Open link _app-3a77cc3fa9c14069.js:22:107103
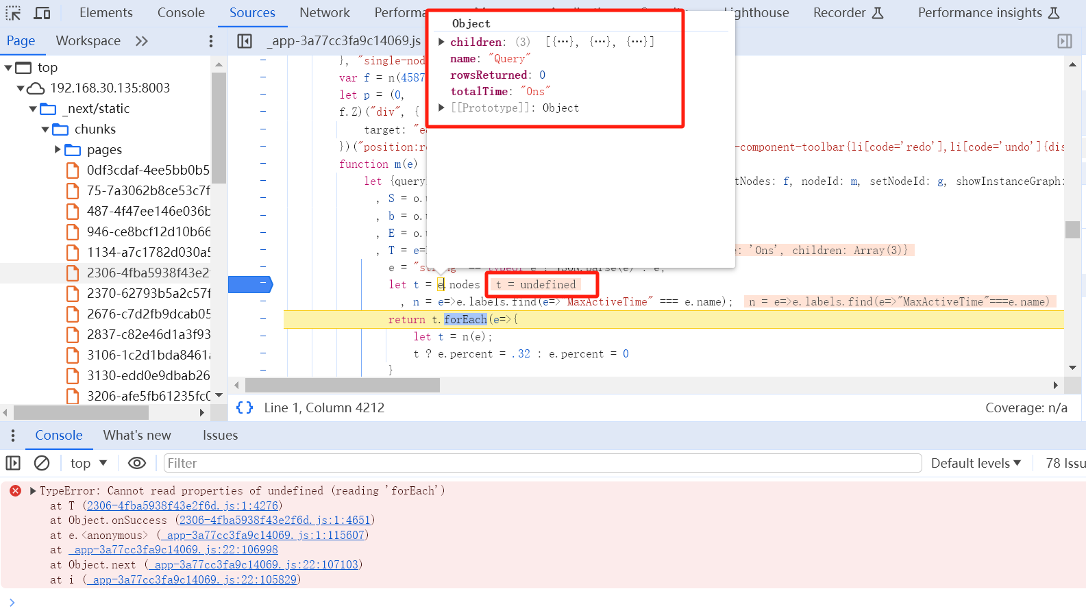Viewport: 1086px width, 615px height. (254, 565)
